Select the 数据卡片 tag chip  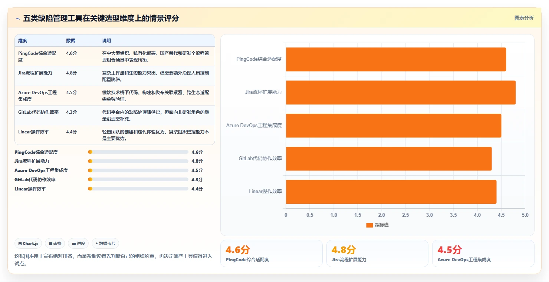tap(105, 243)
